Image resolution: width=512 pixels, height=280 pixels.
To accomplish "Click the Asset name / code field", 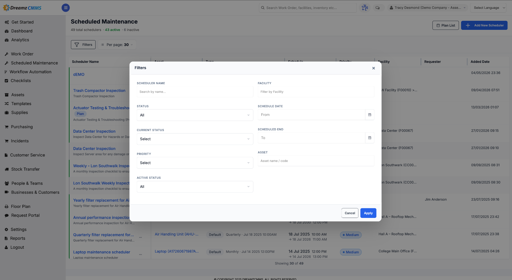I will (x=316, y=161).
